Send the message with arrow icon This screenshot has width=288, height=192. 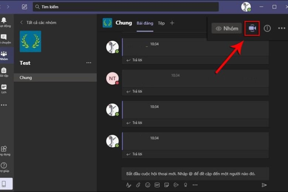(264, 185)
